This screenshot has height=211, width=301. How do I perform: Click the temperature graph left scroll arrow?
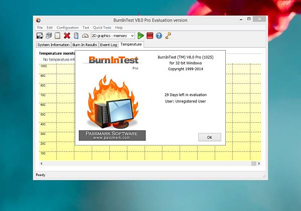click(x=42, y=163)
